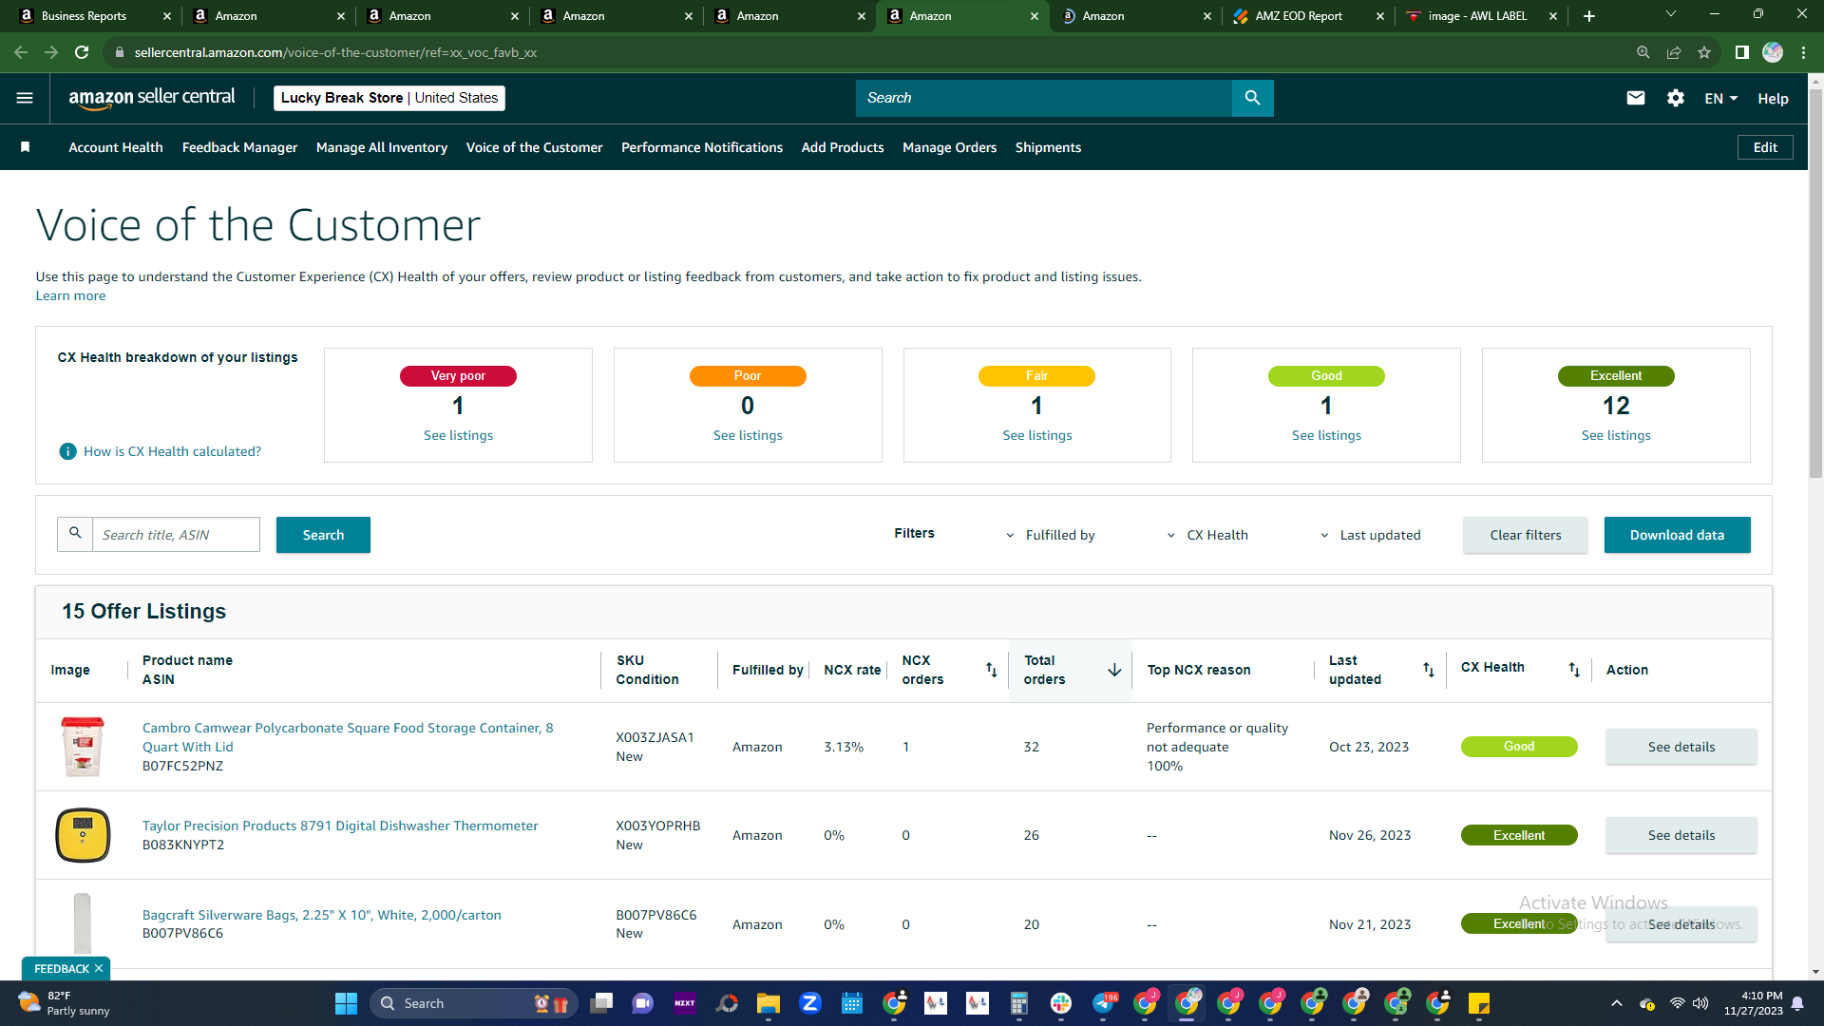Click the Learn more link

click(70, 295)
